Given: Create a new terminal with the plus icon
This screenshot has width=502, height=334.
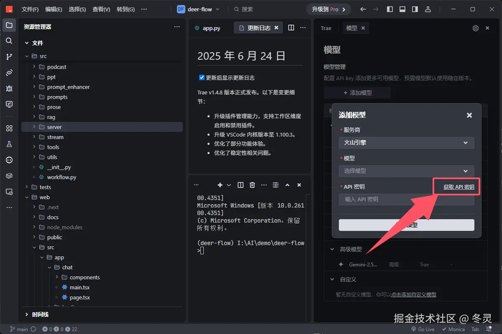Looking at the screenshot, I should pyautogui.click(x=220, y=185).
